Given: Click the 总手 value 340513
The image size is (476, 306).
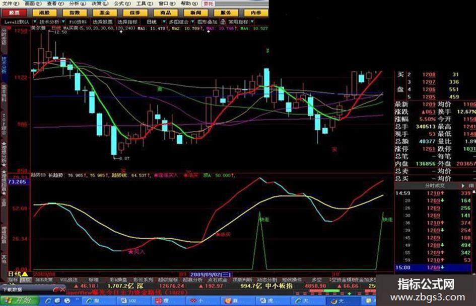Looking at the screenshot, I should (426, 126).
